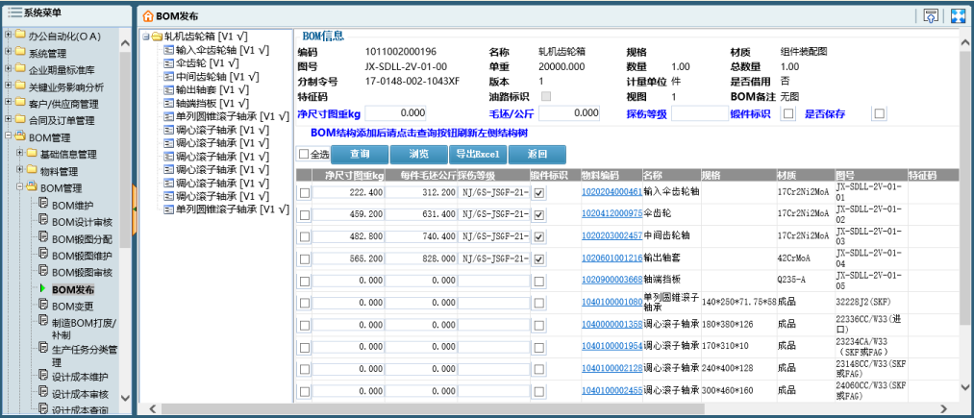The image size is (974, 418).
Task: Open BOM维护 in the sidebar menu
Action: click(x=72, y=205)
